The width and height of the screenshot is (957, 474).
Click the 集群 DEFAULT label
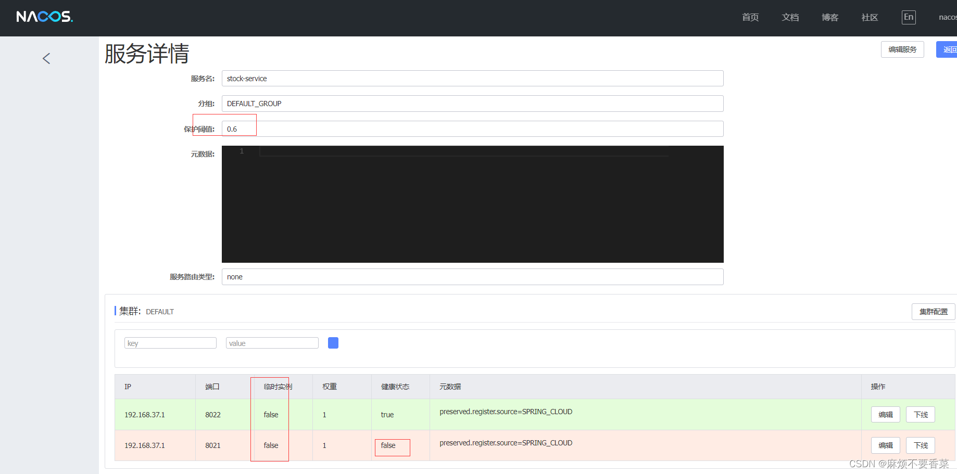[x=146, y=311]
